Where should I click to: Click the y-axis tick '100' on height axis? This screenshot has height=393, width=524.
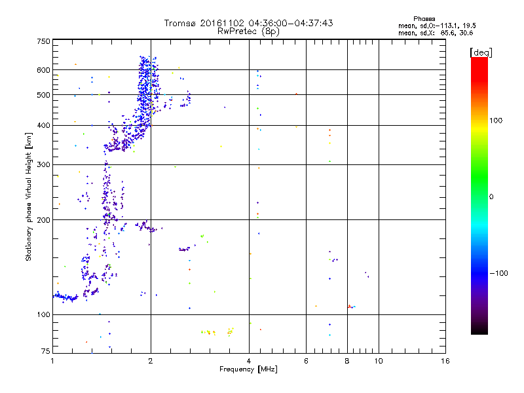(43, 315)
